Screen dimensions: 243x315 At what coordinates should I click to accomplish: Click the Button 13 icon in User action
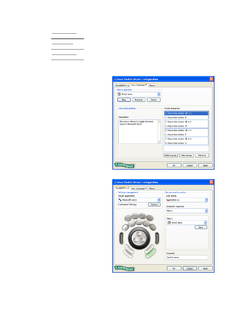point(168,200)
